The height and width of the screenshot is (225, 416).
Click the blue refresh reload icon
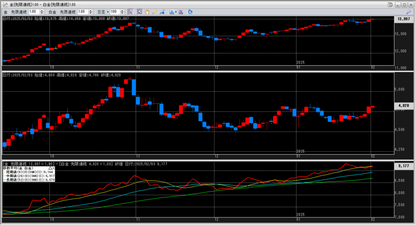pyautogui.click(x=191, y=12)
